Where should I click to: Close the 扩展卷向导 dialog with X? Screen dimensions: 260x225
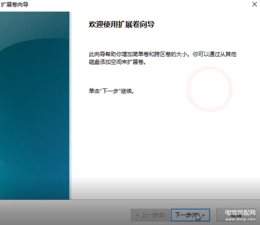pos(254,4)
